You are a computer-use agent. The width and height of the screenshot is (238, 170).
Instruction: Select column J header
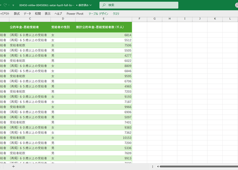(200, 19)
